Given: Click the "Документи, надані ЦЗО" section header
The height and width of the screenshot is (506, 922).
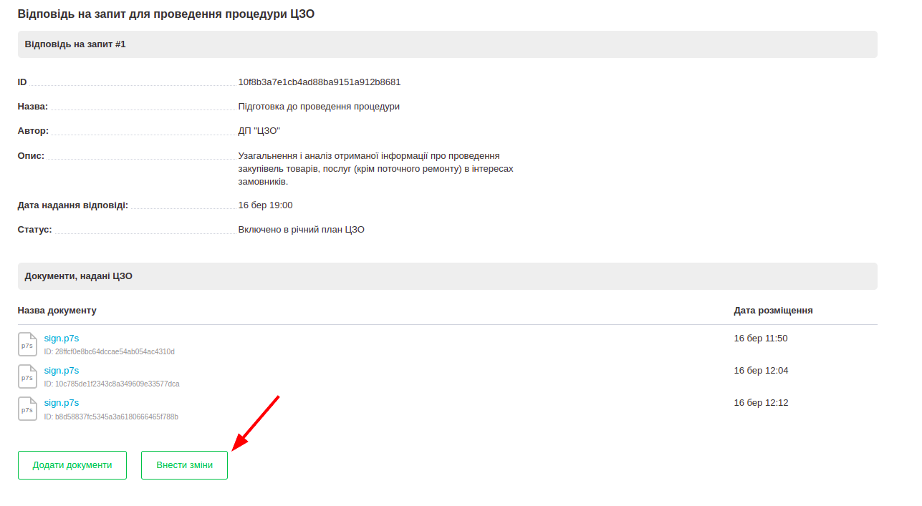Looking at the screenshot, I should click(x=79, y=276).
